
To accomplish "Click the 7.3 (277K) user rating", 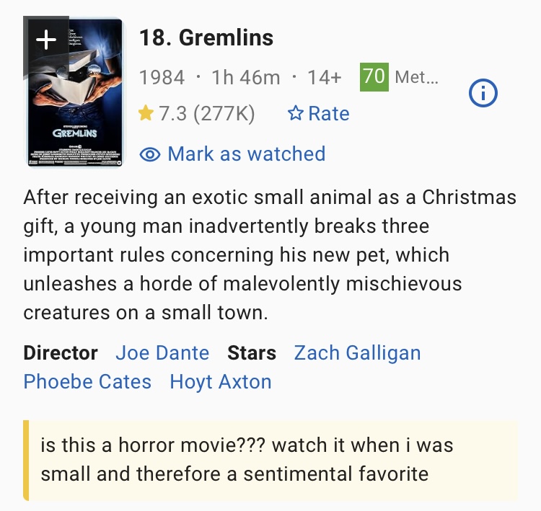I will click(x=207, y=113).
